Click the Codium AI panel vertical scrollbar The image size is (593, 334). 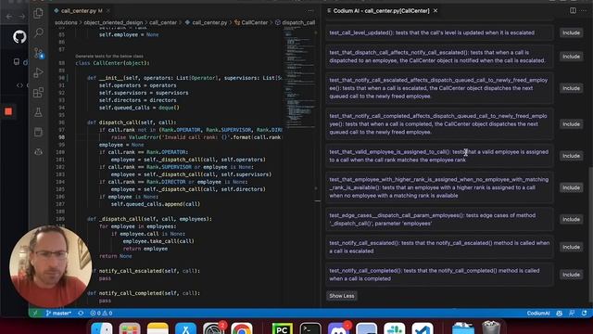590,234
